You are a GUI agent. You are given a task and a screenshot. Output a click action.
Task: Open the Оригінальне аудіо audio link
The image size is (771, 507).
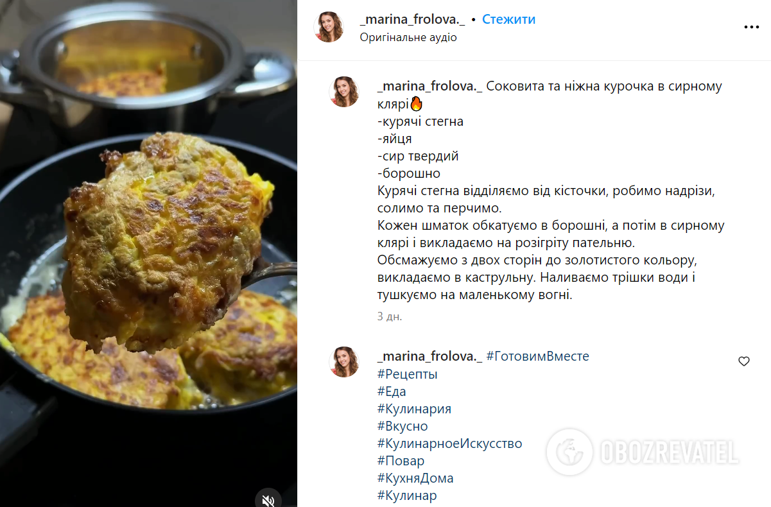click(408, 37)
